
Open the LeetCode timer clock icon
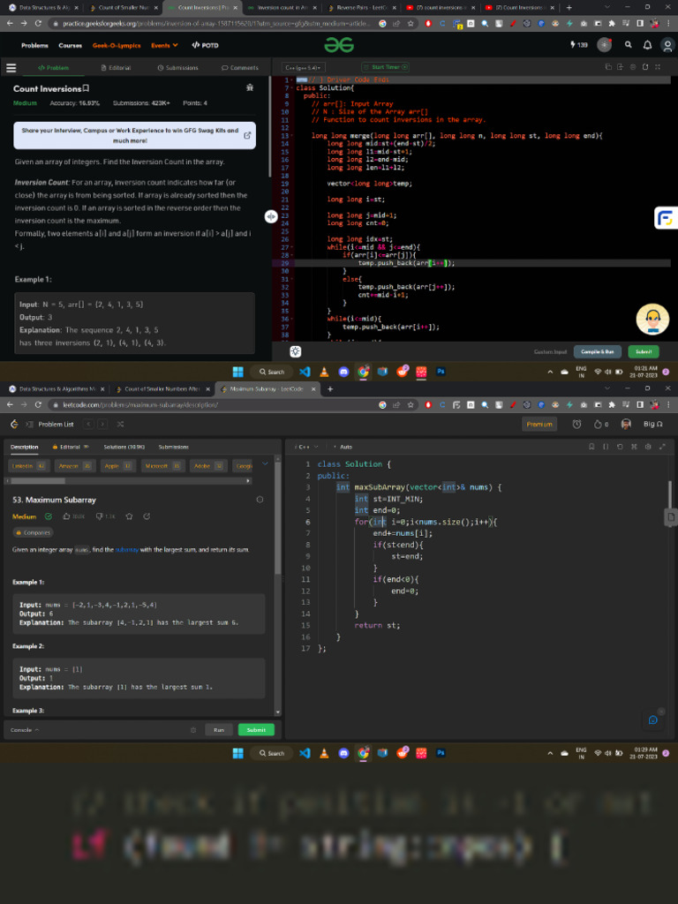pyautogui.click(x=576, y=425)
